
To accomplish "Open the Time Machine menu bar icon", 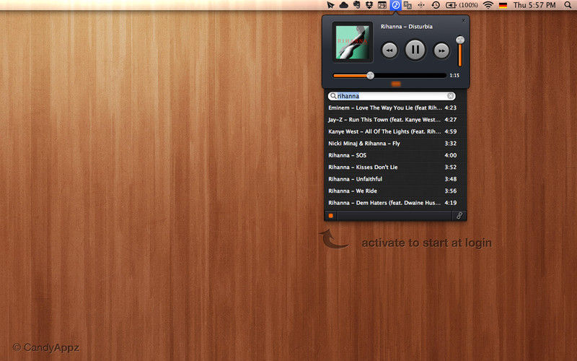I will [x=436, y=5].
